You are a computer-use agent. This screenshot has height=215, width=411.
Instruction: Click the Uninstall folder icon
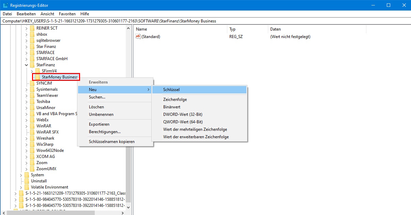coord(27,181)
